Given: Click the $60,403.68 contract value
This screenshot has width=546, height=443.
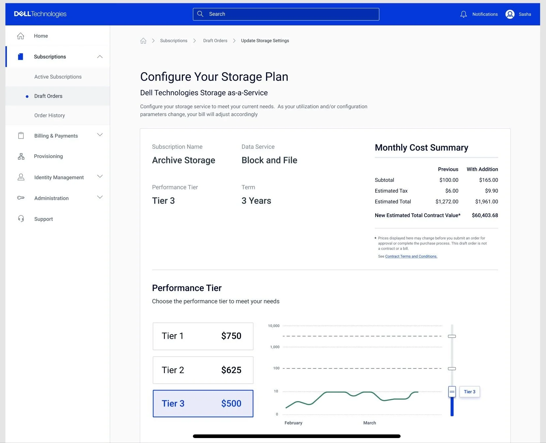Looking at the screenshot, I should click(485, 215).
